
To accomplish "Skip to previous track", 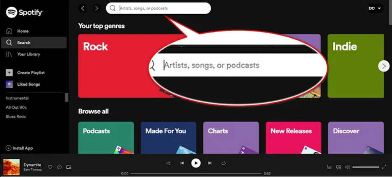I will [182, 163].
